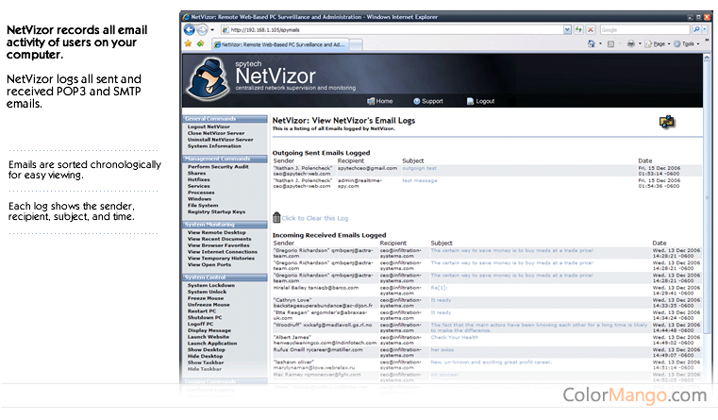Viewport: 718px width, 420px height.
Task: Click the Add to Favorites icon
Action: click(x=201, y=44)
